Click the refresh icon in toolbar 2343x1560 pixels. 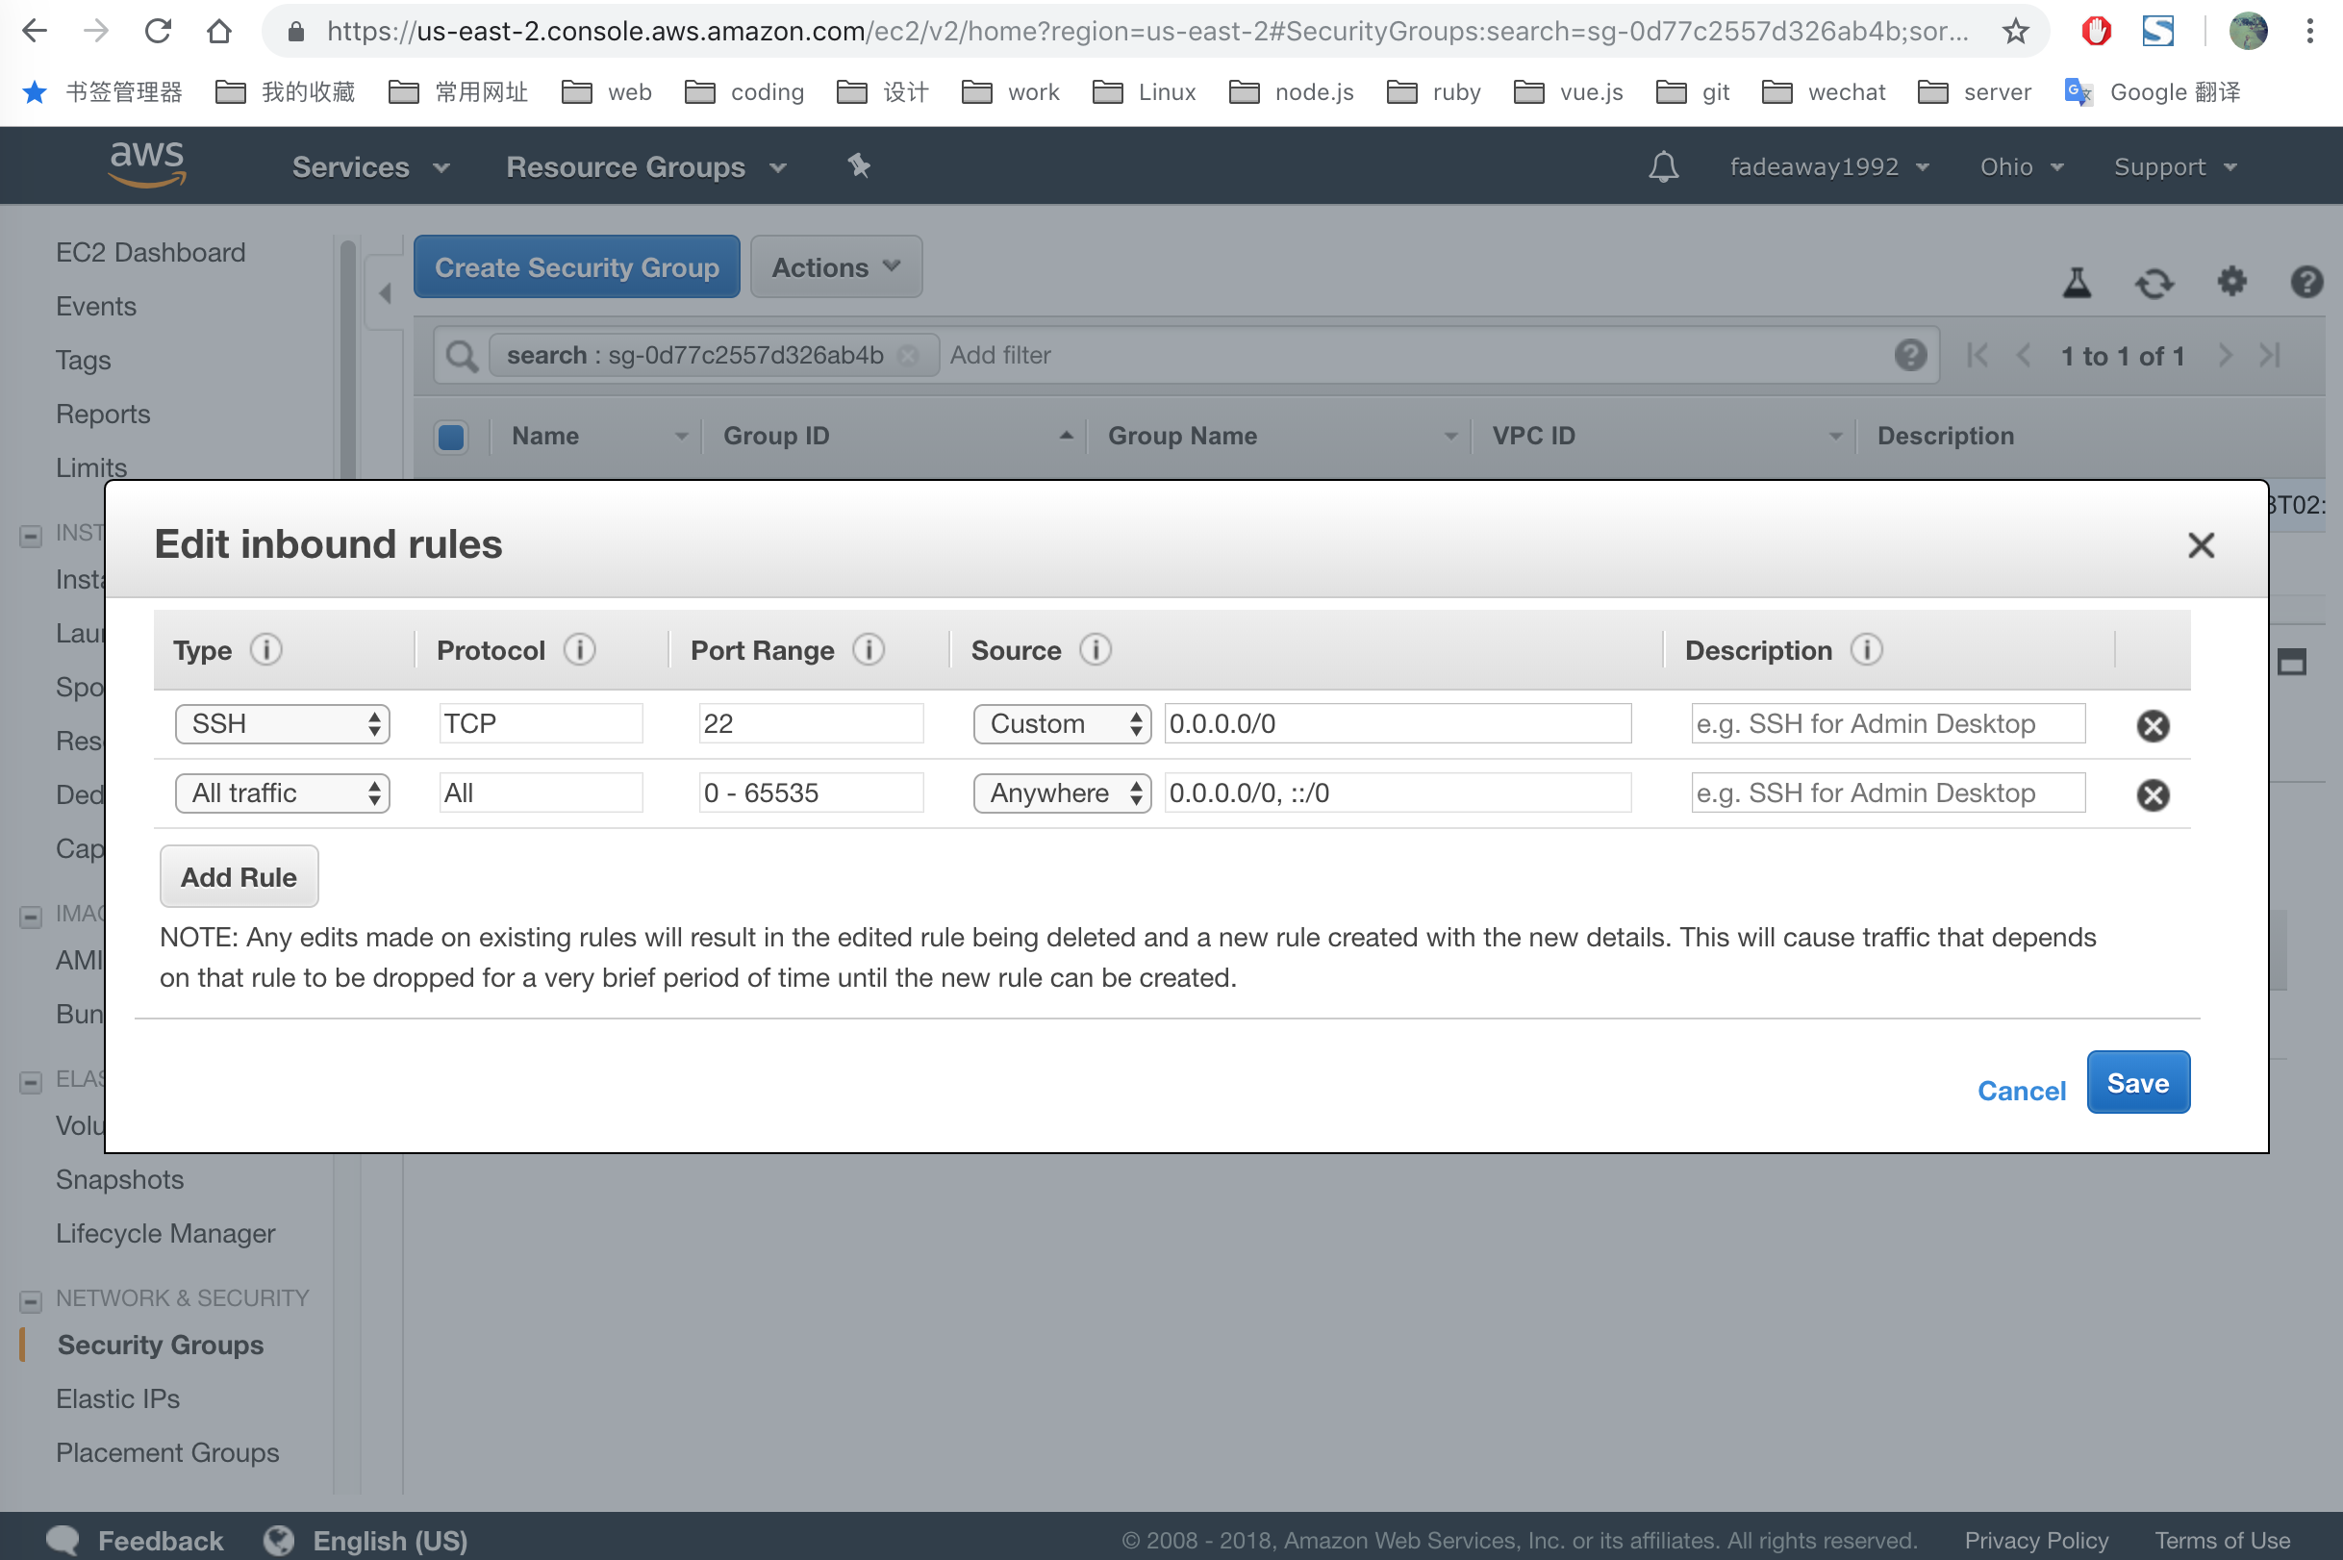coord(2153,284)
